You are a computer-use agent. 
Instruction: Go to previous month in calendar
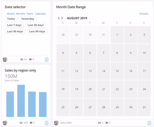58,18
